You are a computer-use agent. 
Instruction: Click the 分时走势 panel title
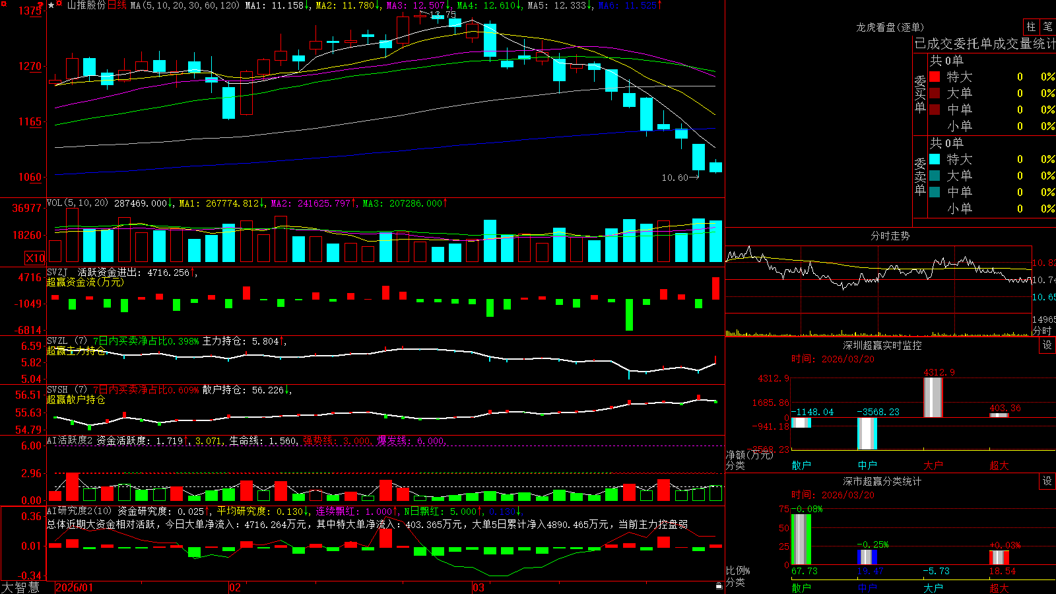click(890, 236)
